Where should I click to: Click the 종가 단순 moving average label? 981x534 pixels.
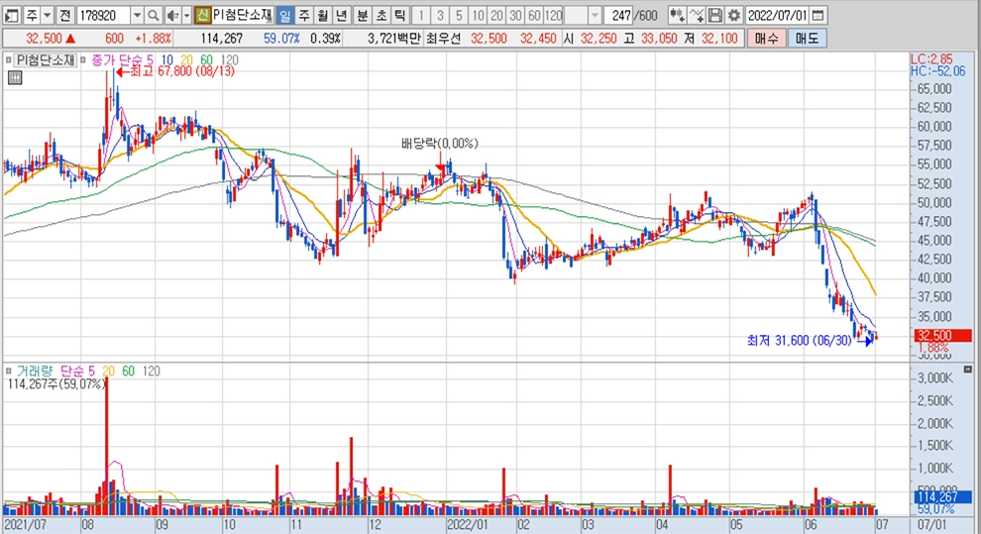(x=118, y=60)
